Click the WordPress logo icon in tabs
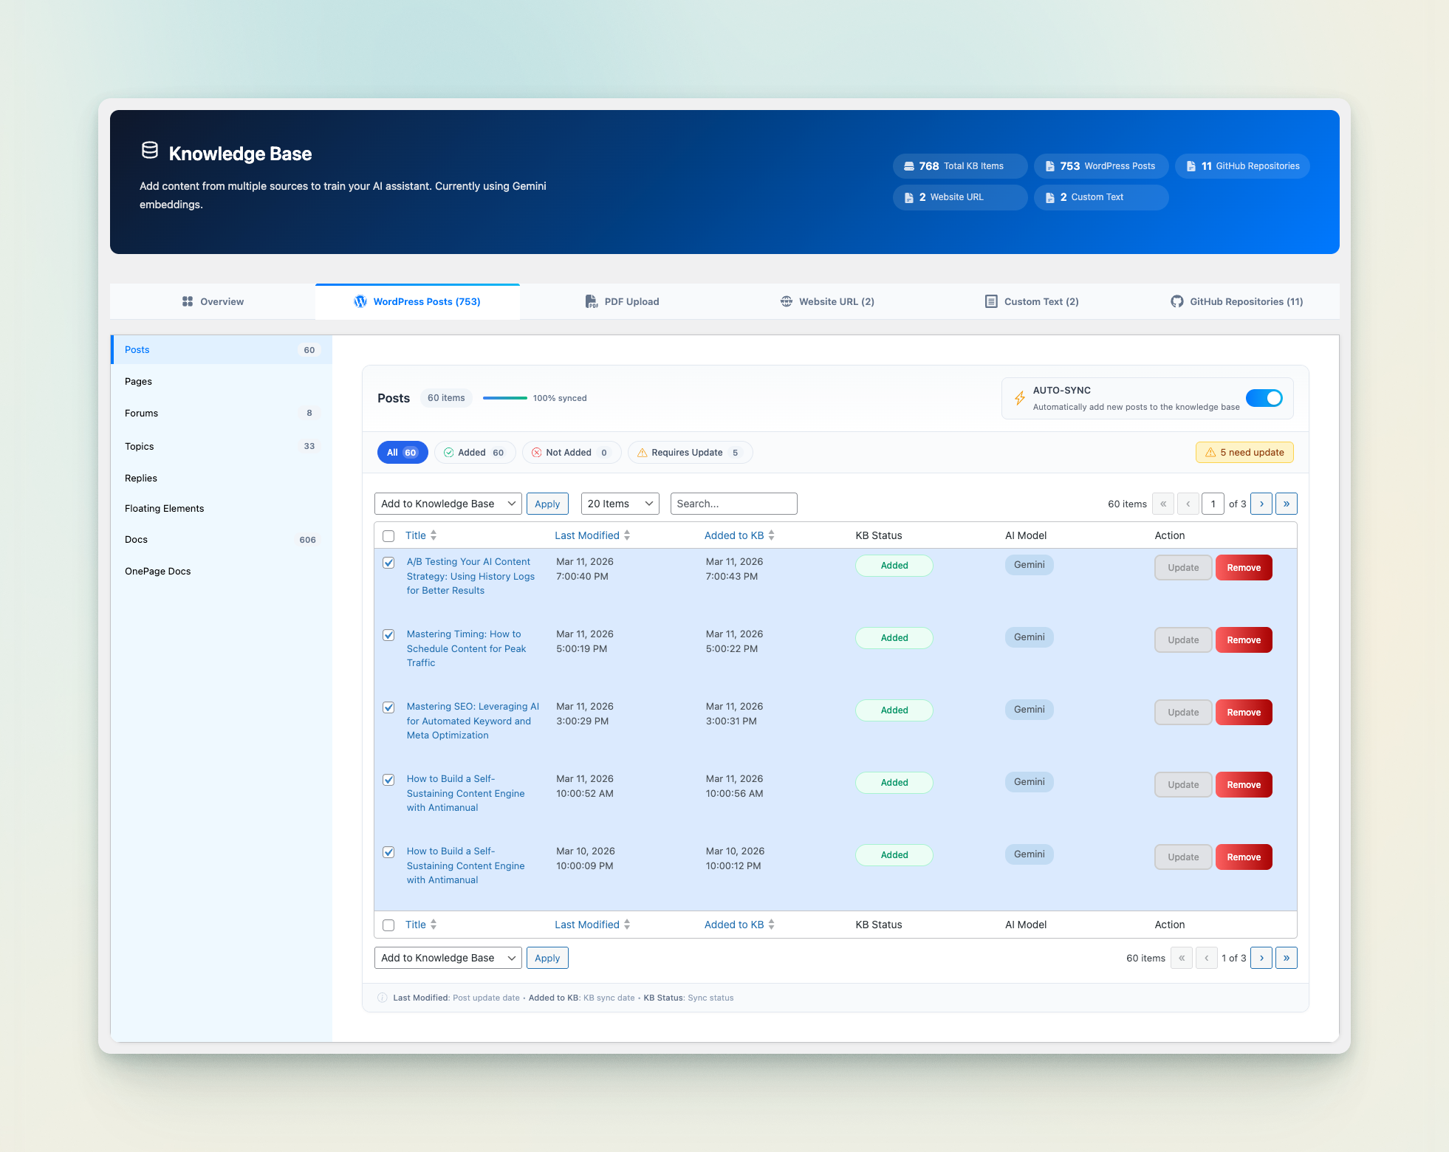Viewport: 1449px width, 1152px height. [x=360, y=301]
